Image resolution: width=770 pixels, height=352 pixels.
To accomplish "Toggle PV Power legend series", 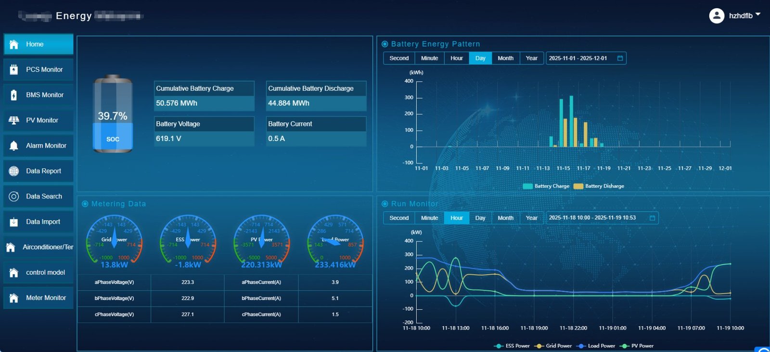I will 637,346.
